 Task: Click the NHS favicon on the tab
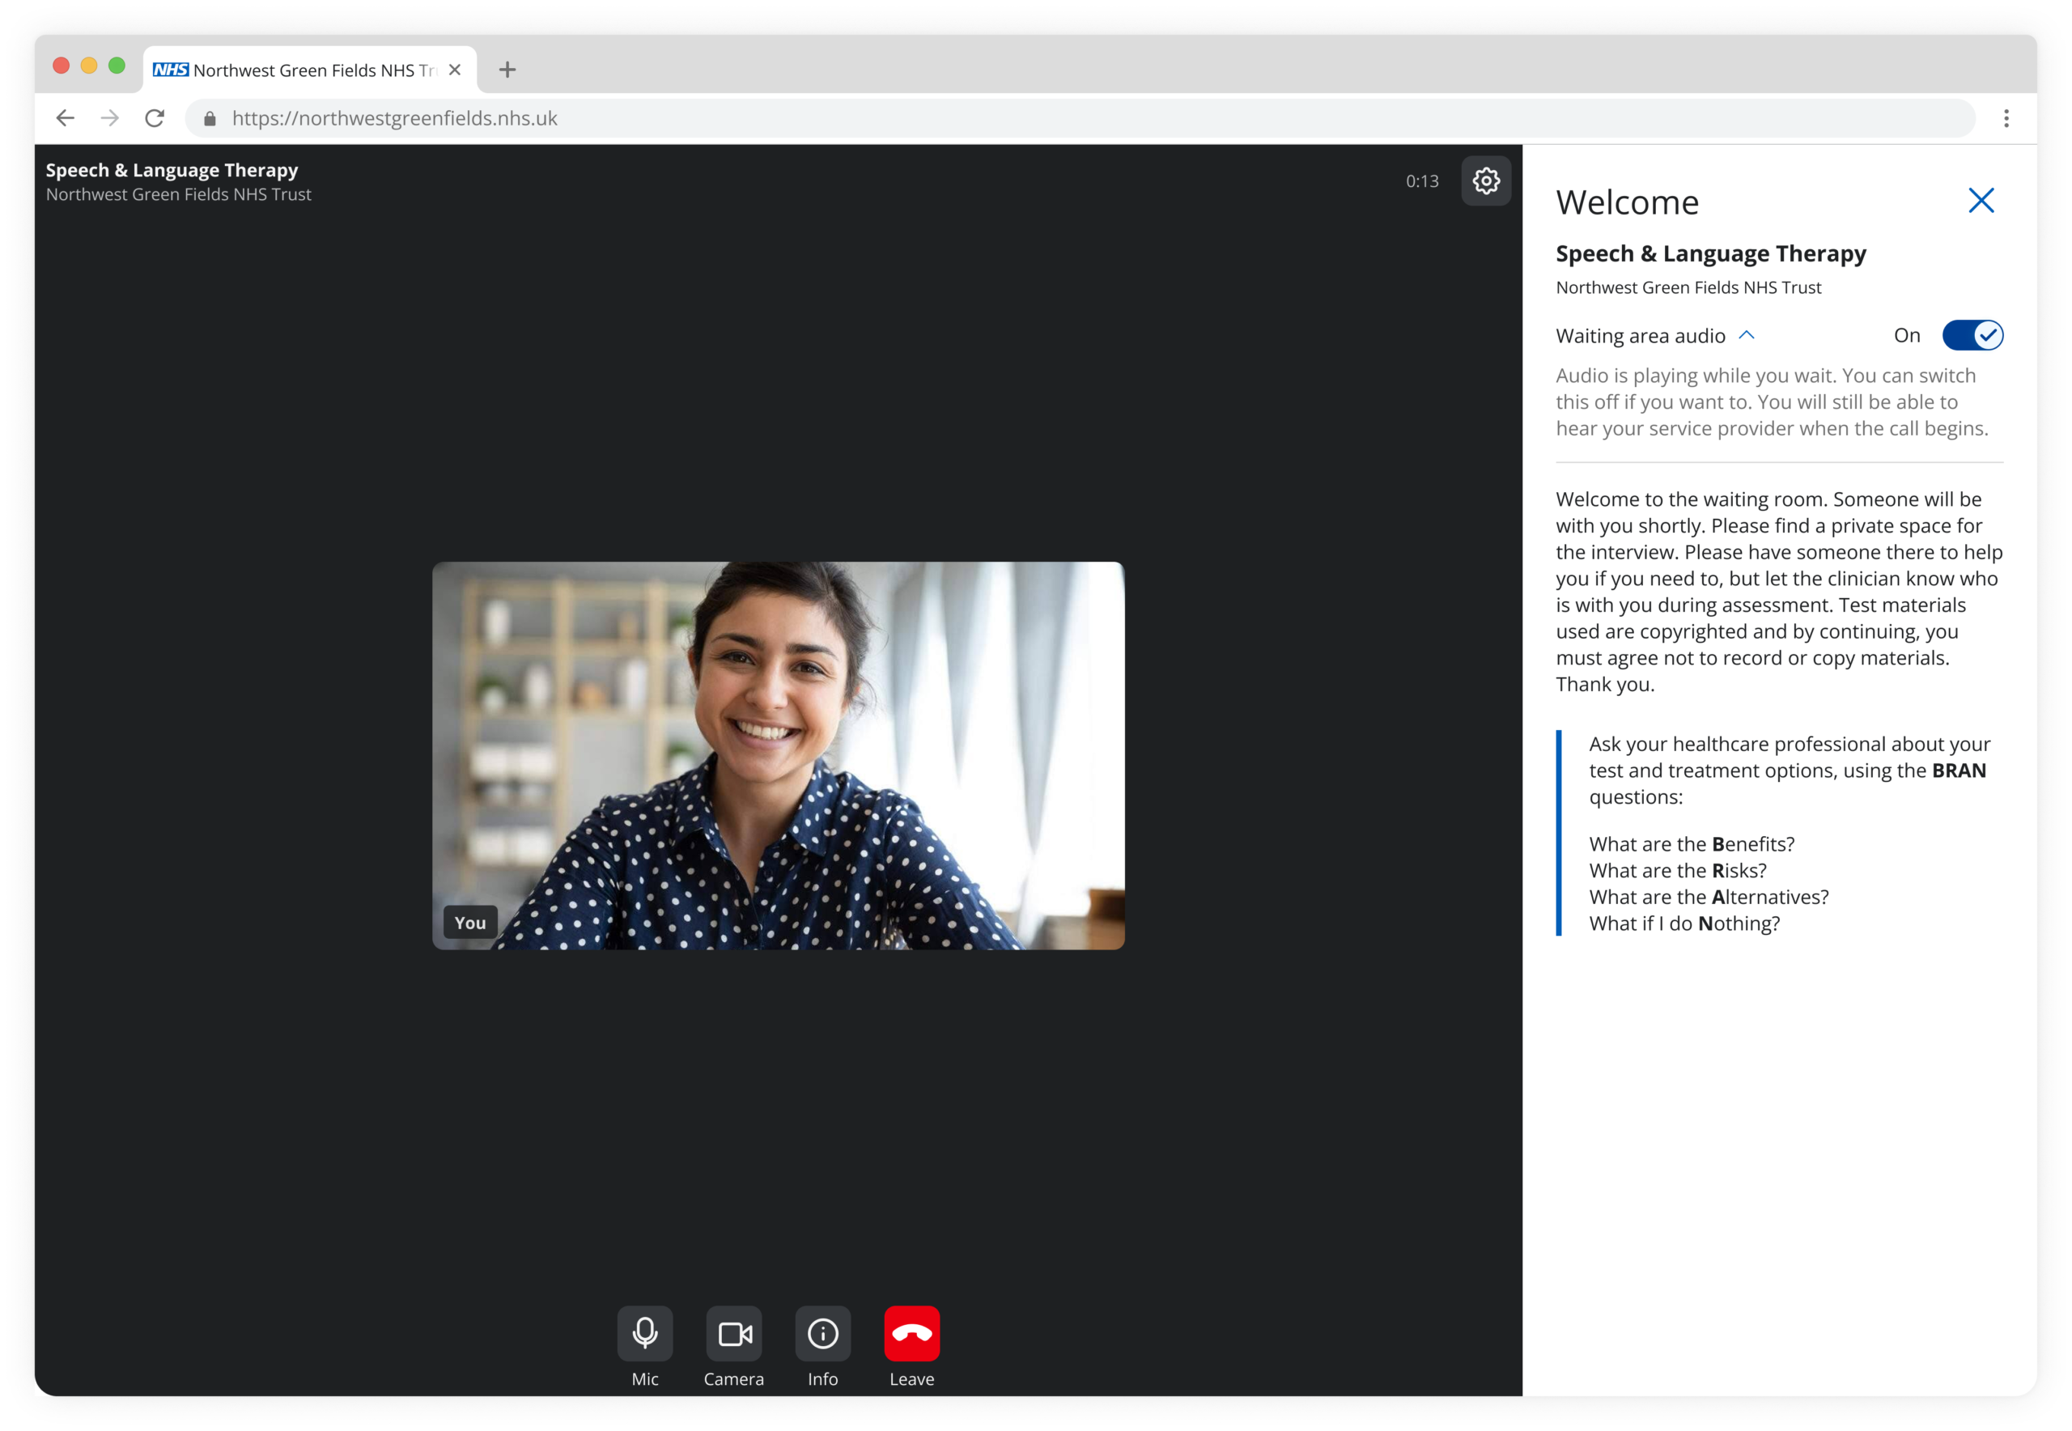coord(170,70)
